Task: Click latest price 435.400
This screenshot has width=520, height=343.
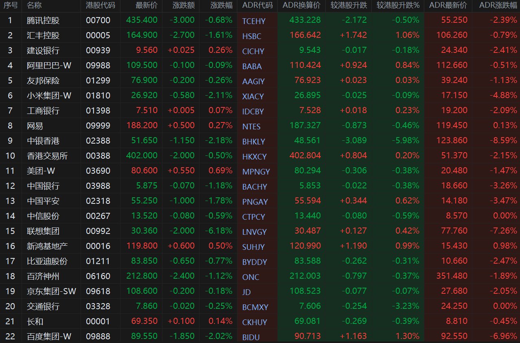Action: tap(142, 20)
